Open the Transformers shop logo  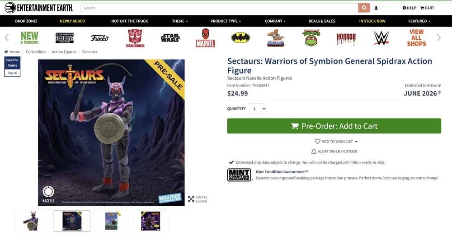(135, 38)
